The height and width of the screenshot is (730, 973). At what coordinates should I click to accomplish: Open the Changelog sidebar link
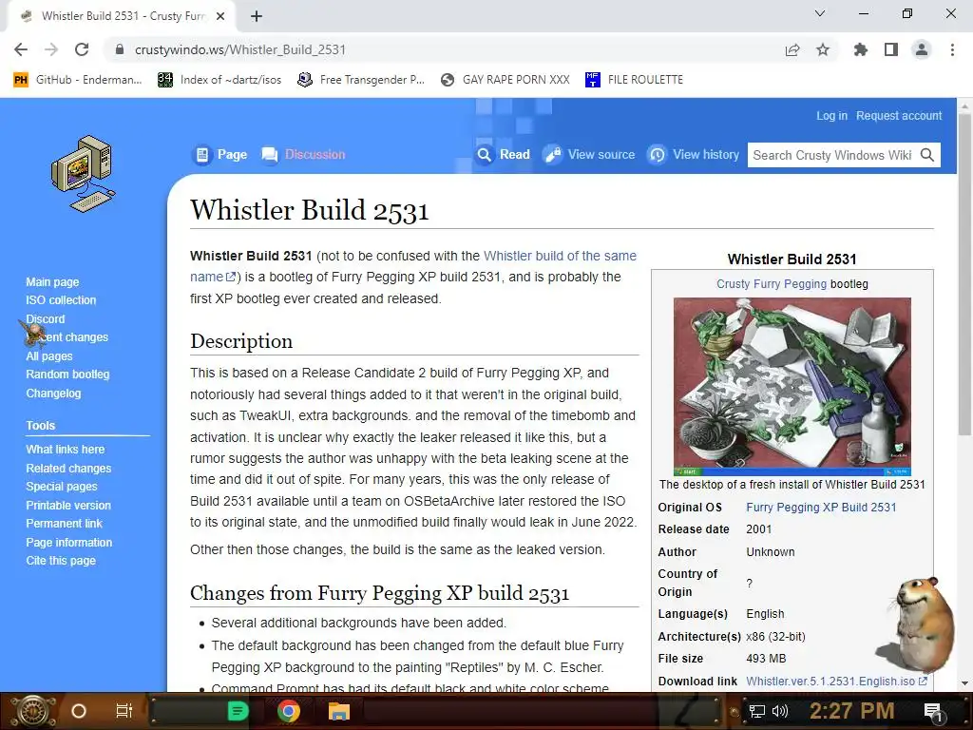point(53,393)
